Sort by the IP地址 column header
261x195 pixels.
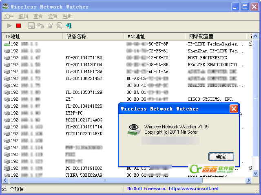(x=33, y=37)
